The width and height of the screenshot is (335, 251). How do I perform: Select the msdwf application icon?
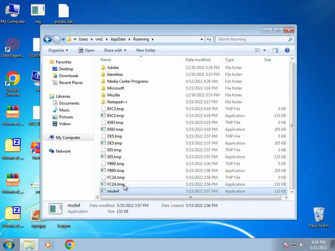point(103,191)
